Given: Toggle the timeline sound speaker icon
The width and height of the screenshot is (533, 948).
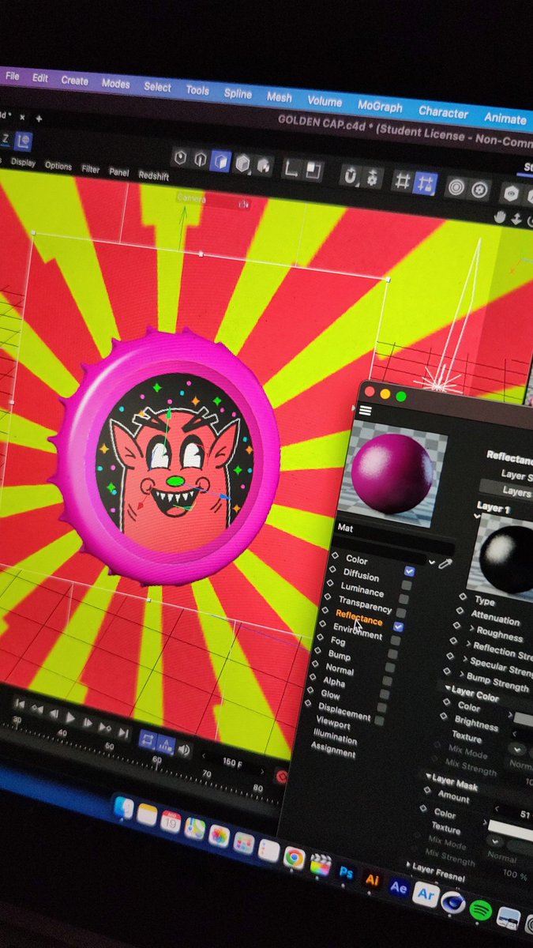Looking at the screenshot, I should pos(184,750).
